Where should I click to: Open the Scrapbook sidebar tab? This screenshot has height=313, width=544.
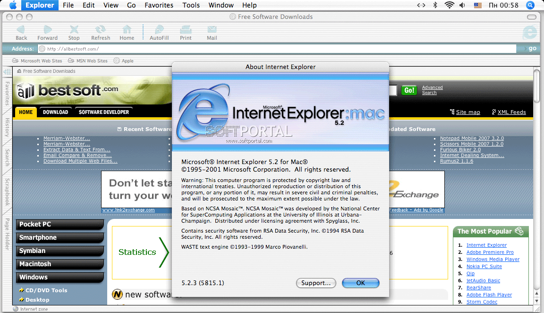7,192
